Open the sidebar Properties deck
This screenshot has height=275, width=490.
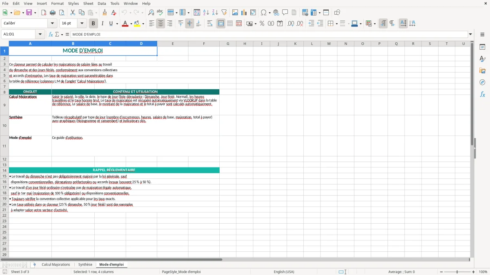482,47
